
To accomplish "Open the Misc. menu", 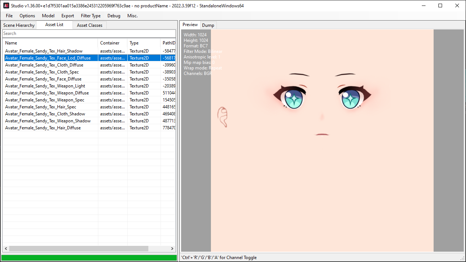I will click(133, 16).
